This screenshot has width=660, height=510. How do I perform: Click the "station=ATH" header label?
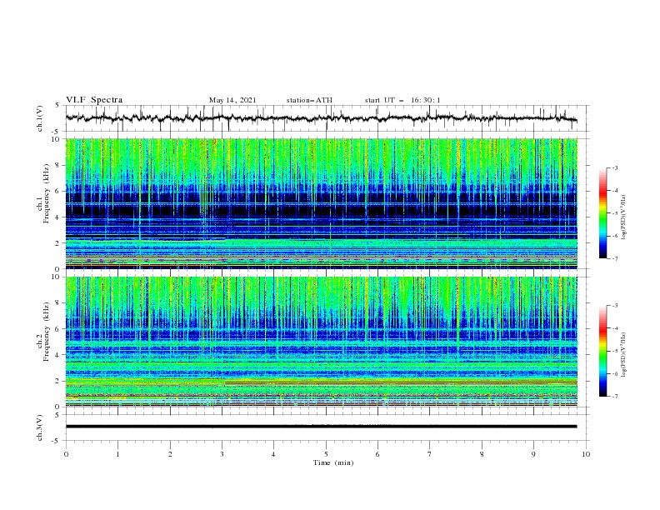pos(309,100)
